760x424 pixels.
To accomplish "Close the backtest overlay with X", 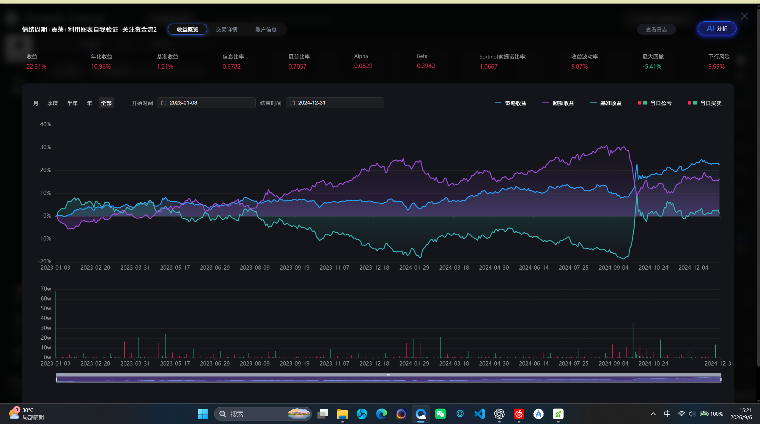I will 744,16.
